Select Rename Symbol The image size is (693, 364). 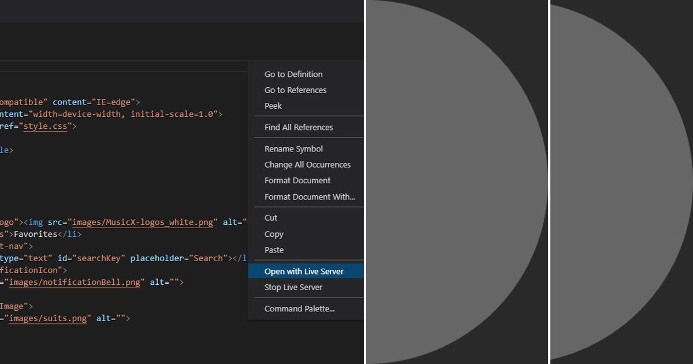tap(293, 148)
